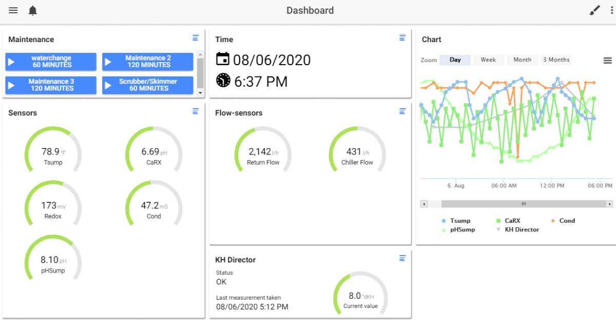Viewport: 616px width, 331px height.
Task: Toggle Cond series in chart legend
Action: (563, 221)
